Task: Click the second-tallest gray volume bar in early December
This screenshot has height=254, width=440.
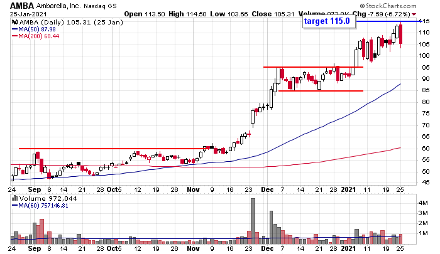Action: 271,228
